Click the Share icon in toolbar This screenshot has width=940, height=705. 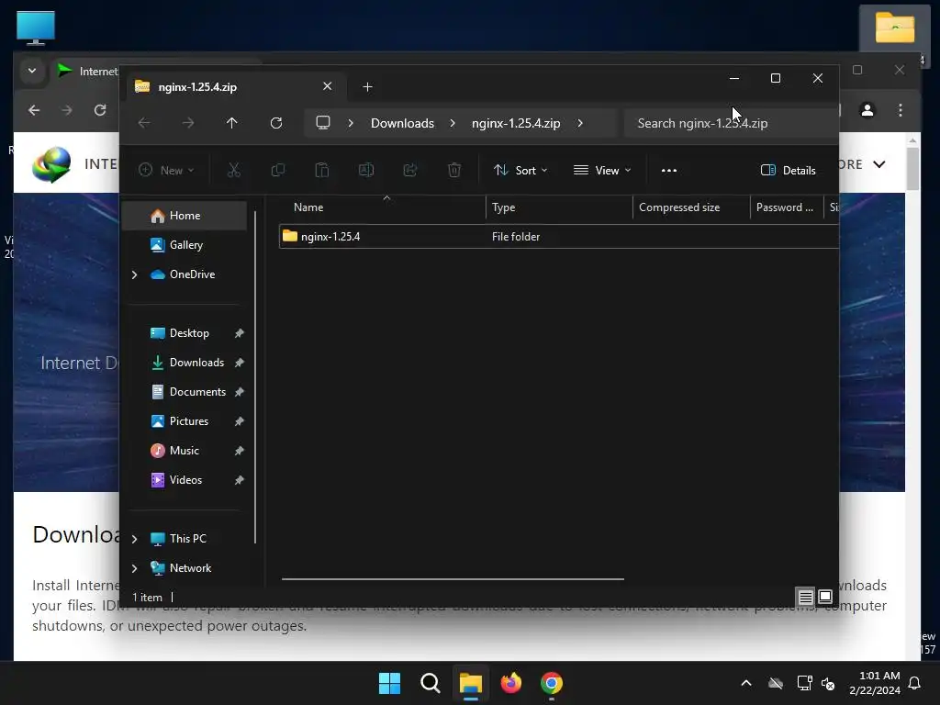410,170
